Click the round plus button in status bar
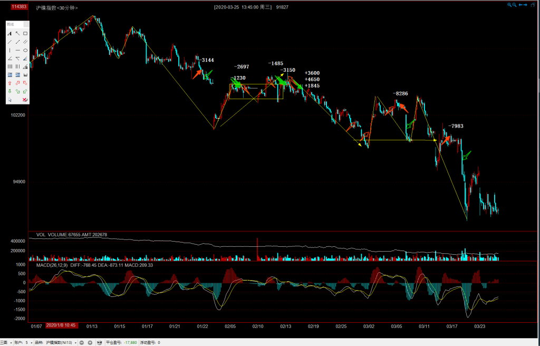The image size is (540, 346). pyautogui.click(x=90, y=342)
